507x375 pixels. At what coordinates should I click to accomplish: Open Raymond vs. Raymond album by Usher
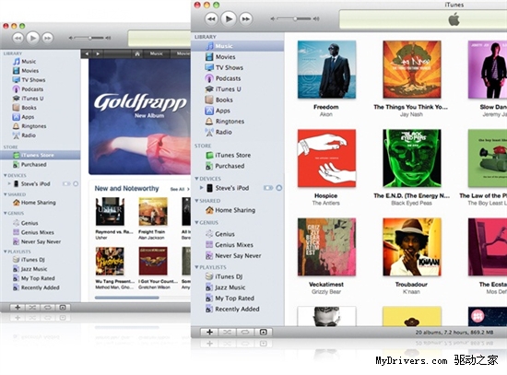110,211
